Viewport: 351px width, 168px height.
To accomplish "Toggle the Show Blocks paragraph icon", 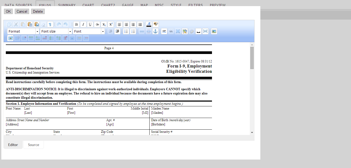I will pos(50,24).
